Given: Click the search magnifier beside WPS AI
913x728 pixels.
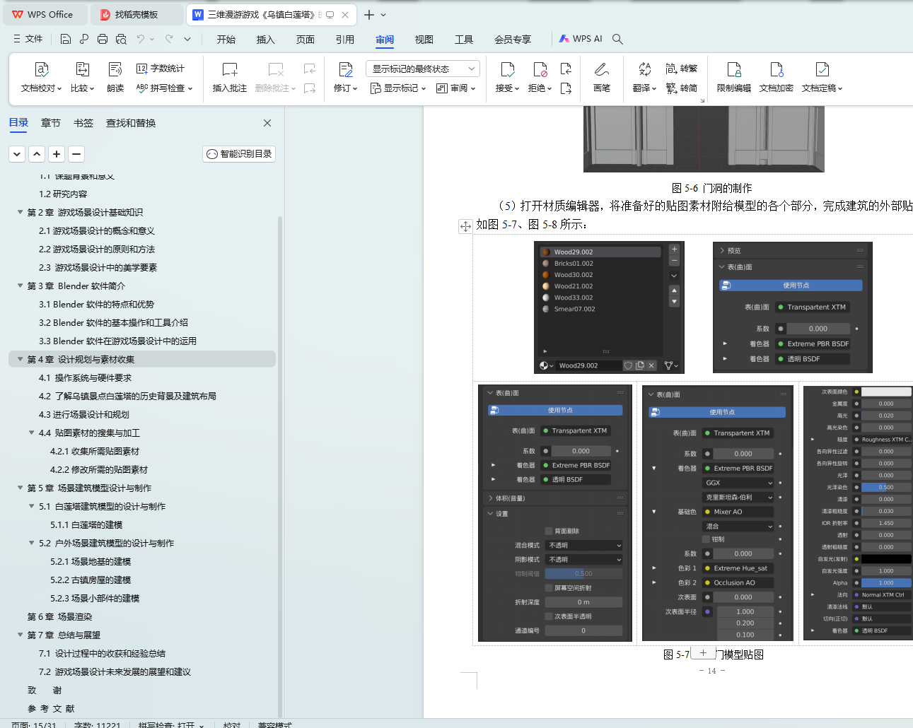Looking at the screenshot, I should click(617, 39).
